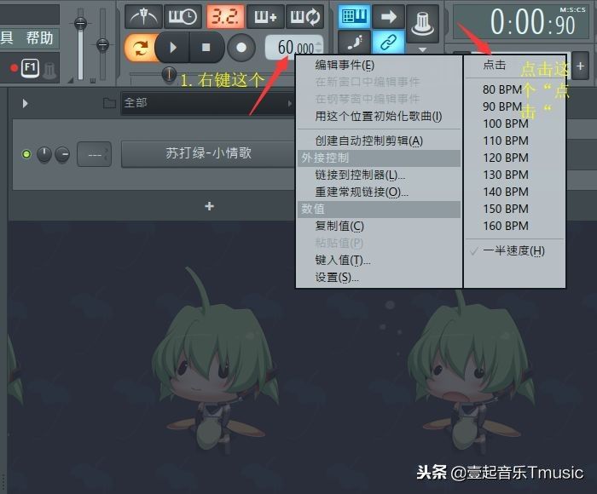Select 160 BPM preset
The height and width of the screenshot is (494, 597).
pos(515,227)
